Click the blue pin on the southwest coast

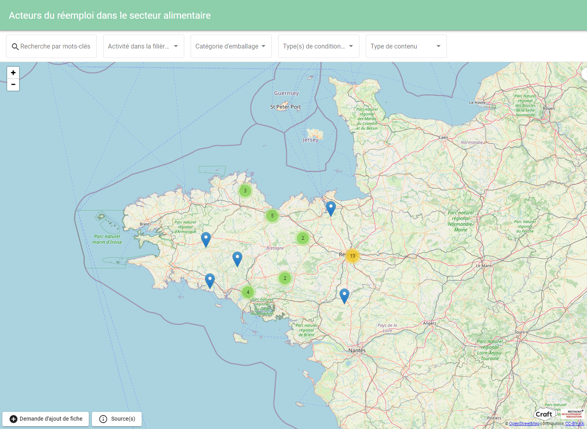[x=210, y=280]
